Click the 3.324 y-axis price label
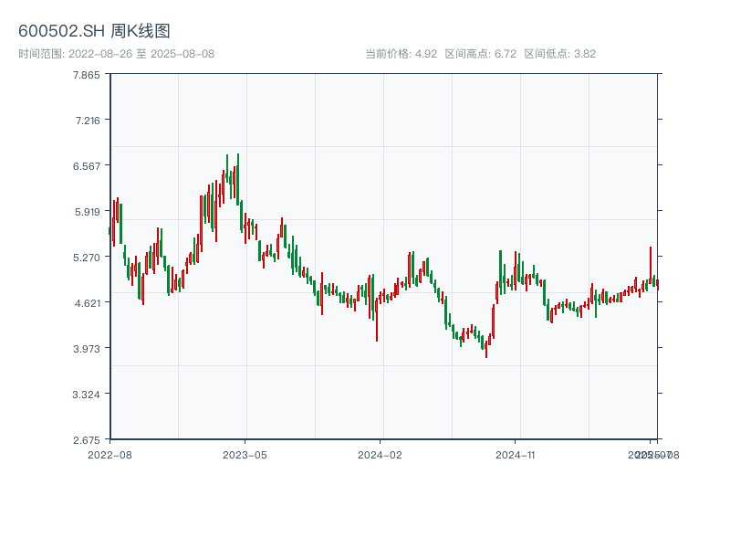The image size is (730, 548). pyautogui.click(x=87, y=395)
